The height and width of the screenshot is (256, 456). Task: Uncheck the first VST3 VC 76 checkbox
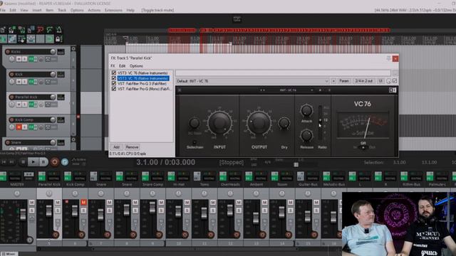coord(114,73)
